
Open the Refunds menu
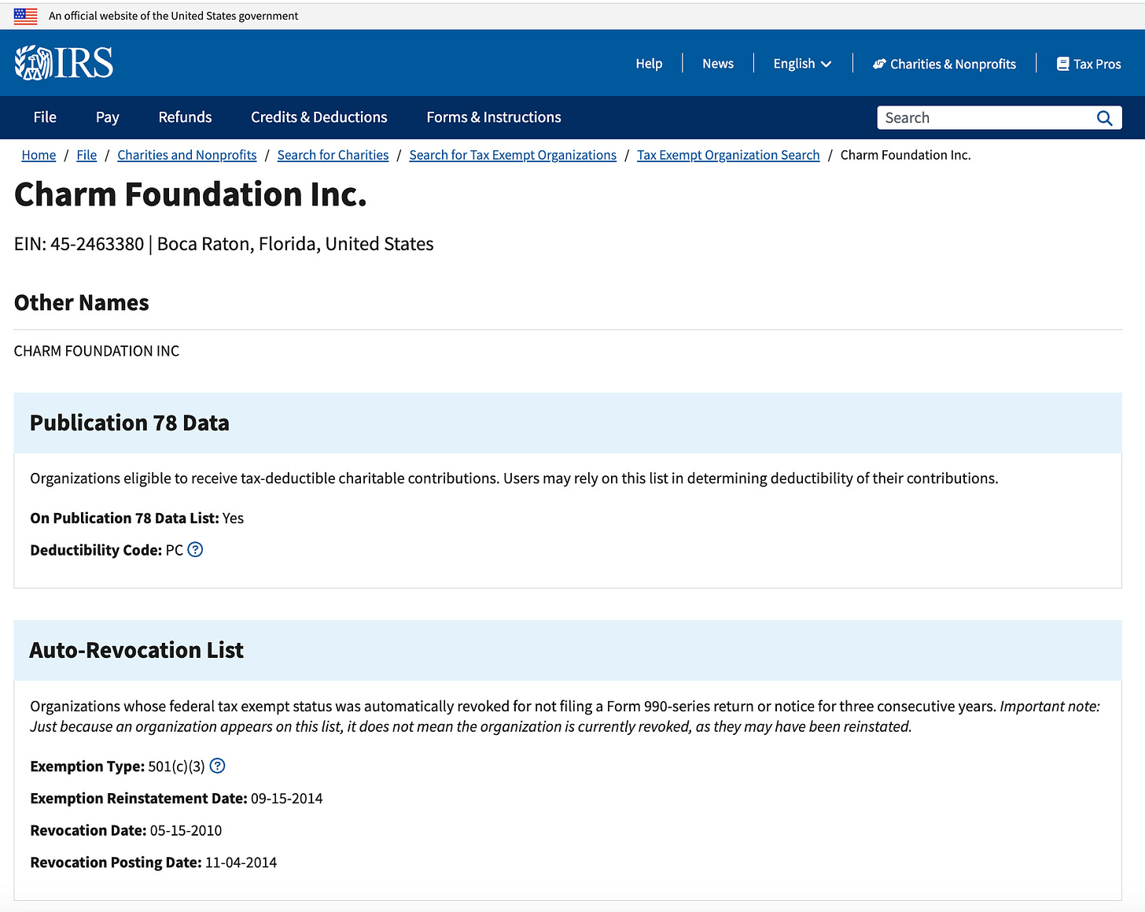click(x=185, y=117)
